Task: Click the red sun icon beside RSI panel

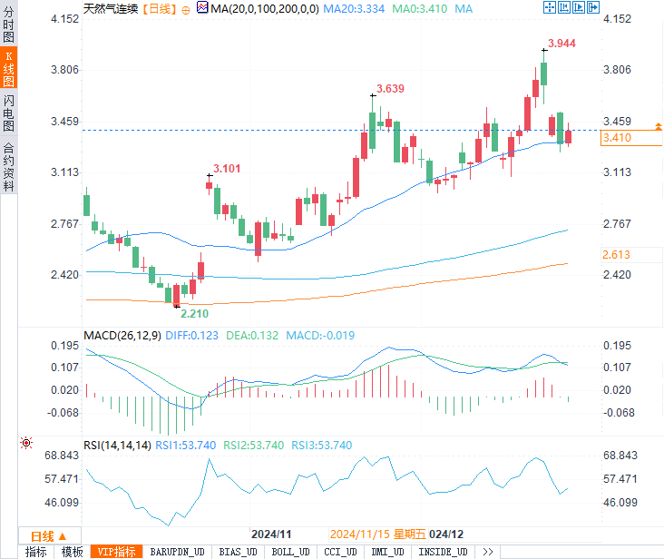Action: (26, 443)
